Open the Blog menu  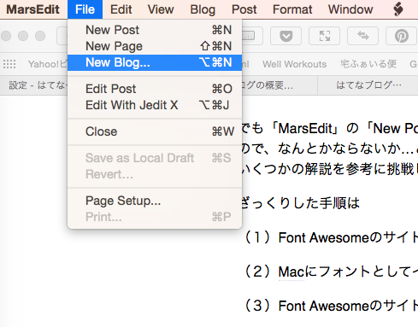(x=203, y=9)
